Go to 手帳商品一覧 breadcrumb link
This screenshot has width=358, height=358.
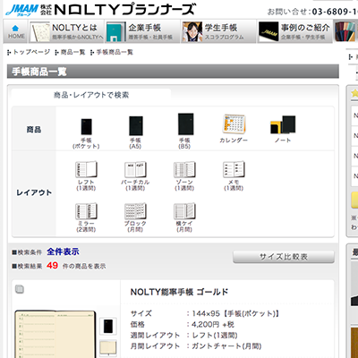[x=115, y=52]
